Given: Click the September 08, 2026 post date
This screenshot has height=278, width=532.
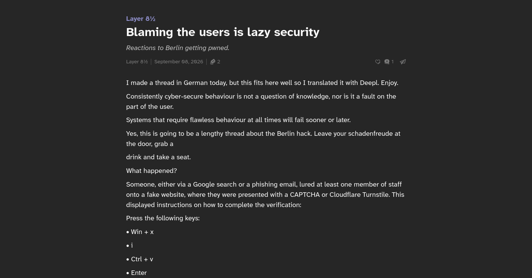Looking at the screenshot, I should pyautogui.click(x=179, y=62).
